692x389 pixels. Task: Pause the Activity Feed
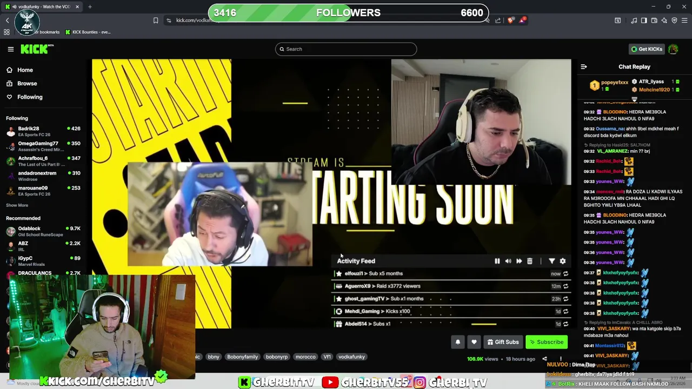pos(497,261)
